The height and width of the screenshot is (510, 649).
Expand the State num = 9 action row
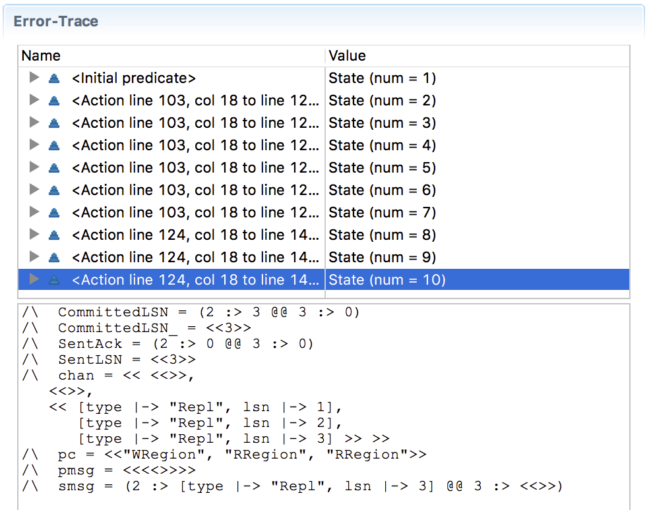34,258
